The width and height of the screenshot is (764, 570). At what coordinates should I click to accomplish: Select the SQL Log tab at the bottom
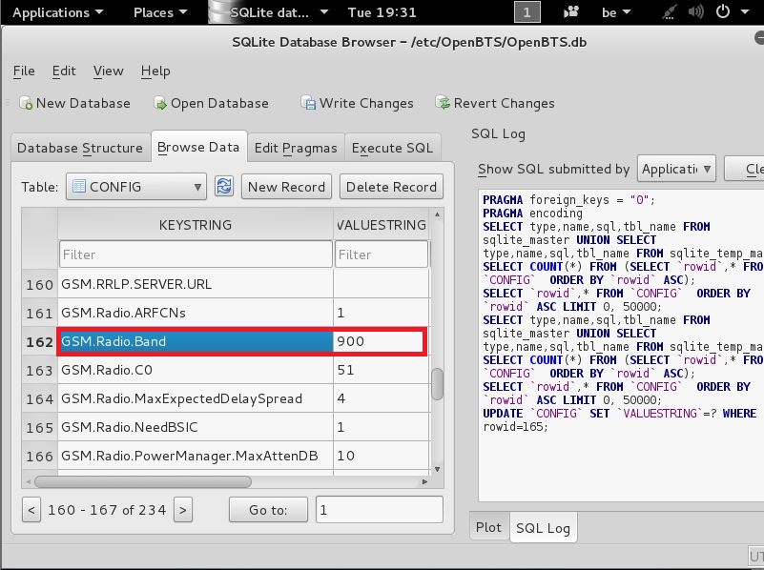pyautogui.click(x=544, y=528)
